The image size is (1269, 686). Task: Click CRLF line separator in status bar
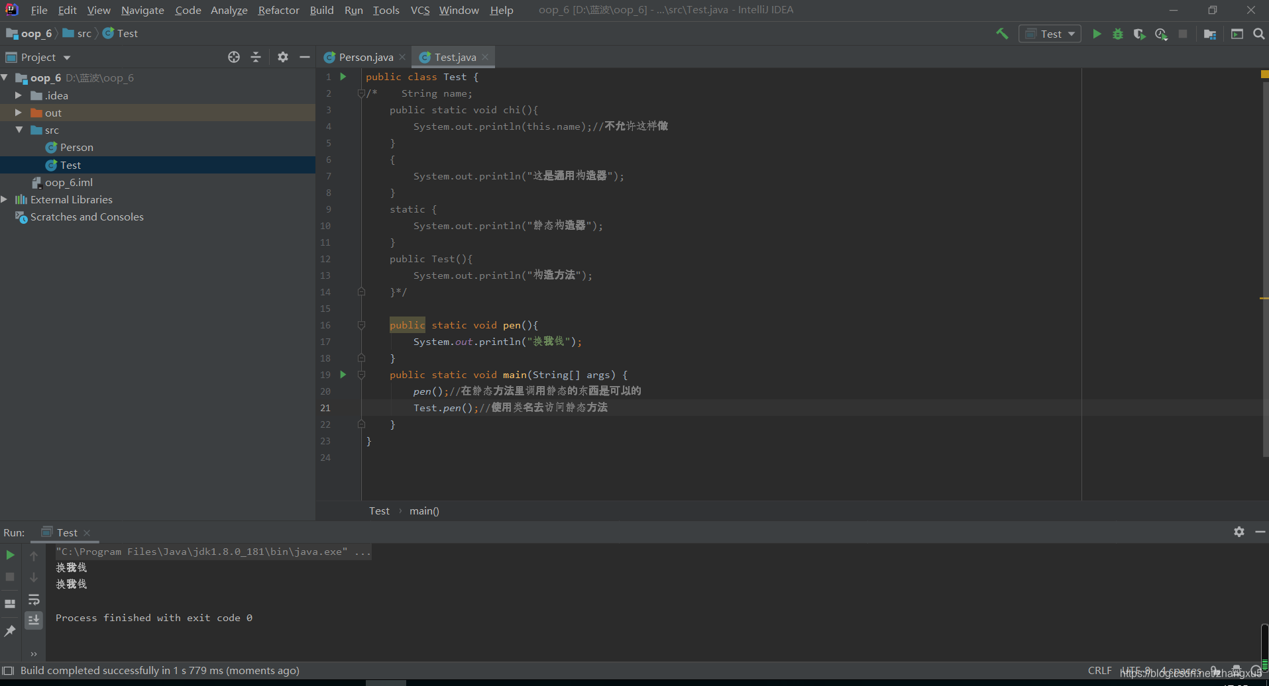coord(1099,670)
